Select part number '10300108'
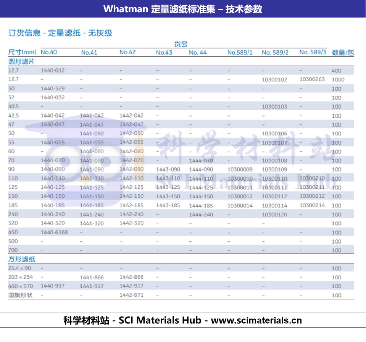The height and width of the screenshot is (342, 366). point(274,161)
